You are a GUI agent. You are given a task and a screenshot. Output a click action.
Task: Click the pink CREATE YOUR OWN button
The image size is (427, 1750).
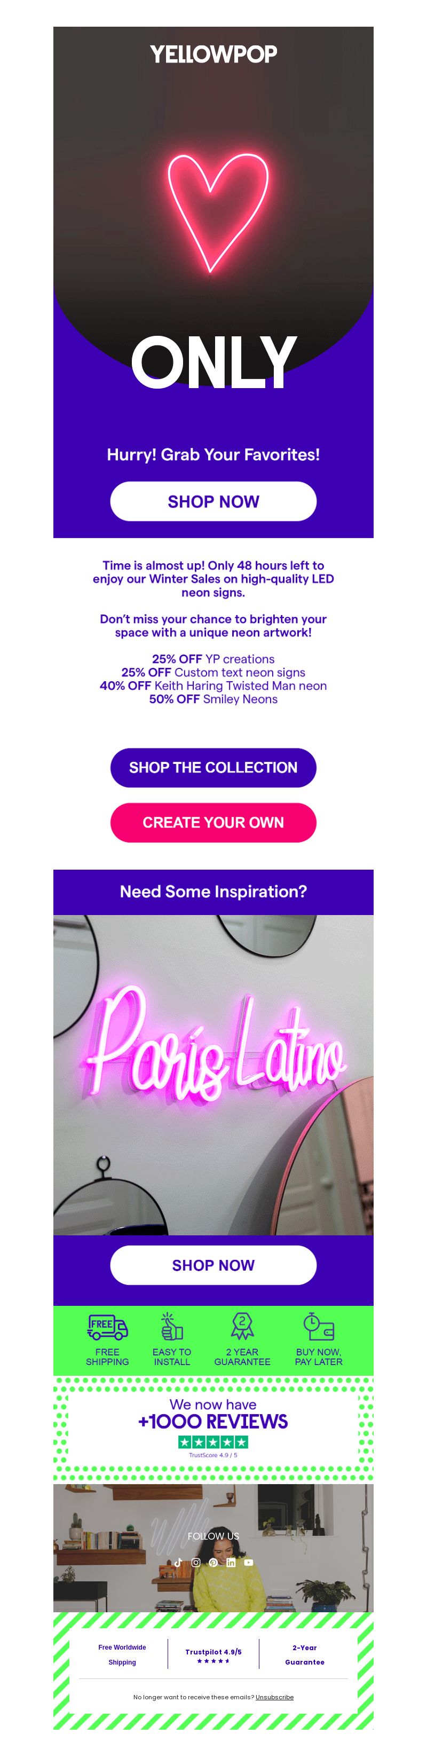coord(213,823)
